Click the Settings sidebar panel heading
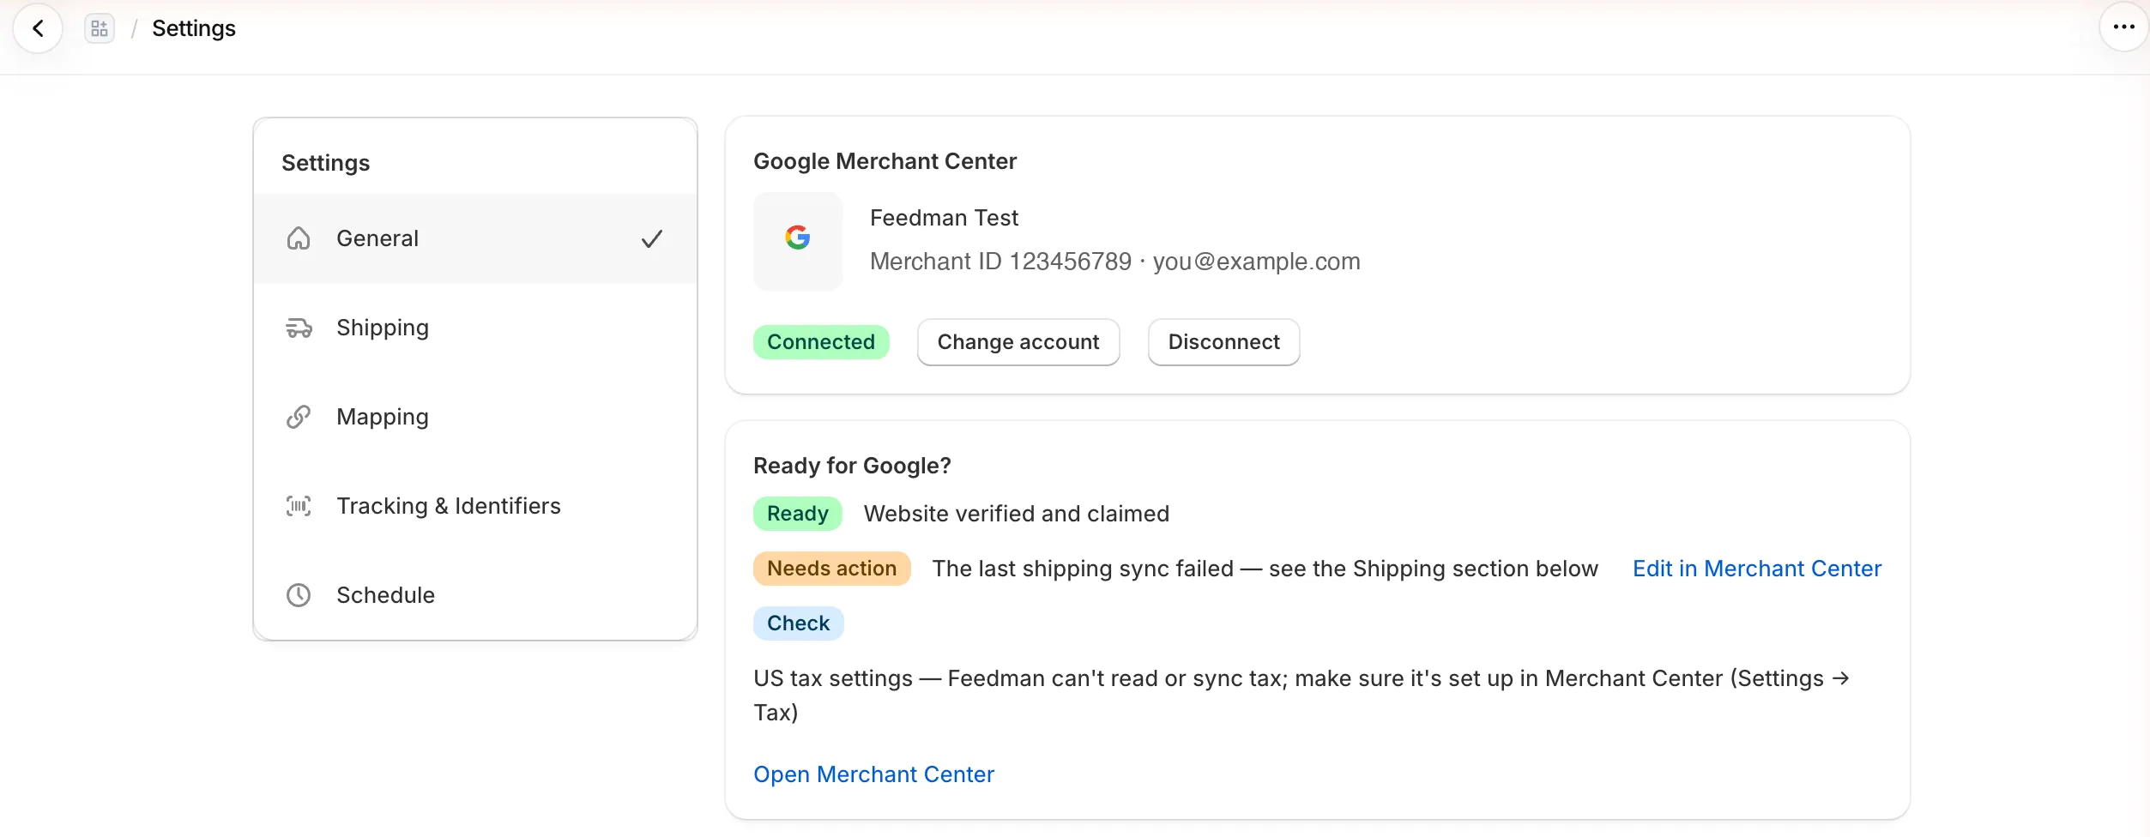 click(325, 163)
